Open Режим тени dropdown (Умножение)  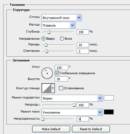(x=72, y=112)
